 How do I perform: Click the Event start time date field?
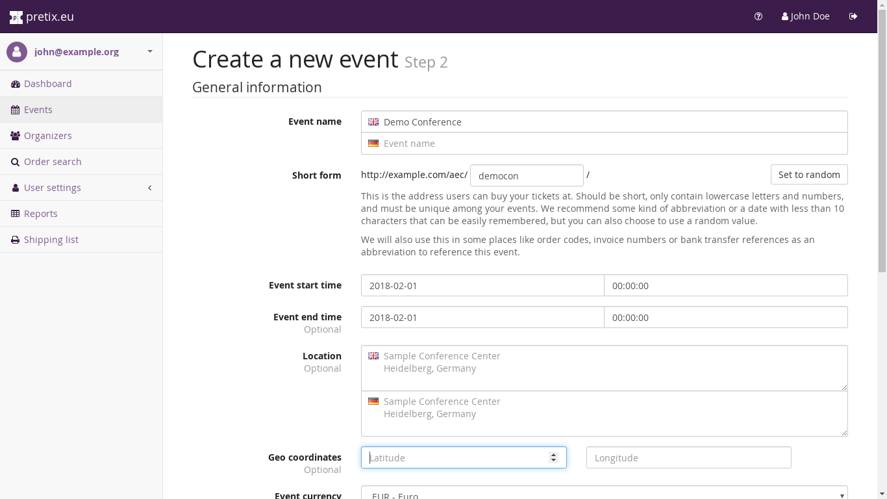coord(482,285)
